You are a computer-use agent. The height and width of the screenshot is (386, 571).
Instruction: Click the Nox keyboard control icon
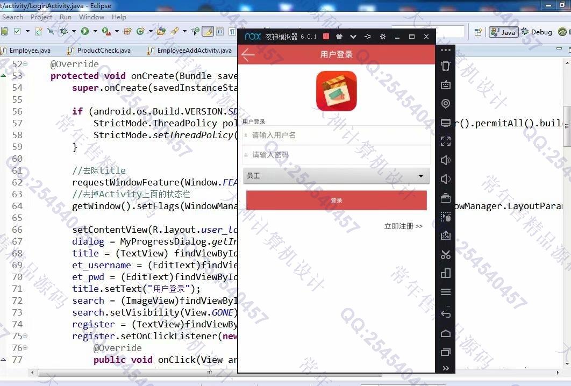tap(446, 85)
